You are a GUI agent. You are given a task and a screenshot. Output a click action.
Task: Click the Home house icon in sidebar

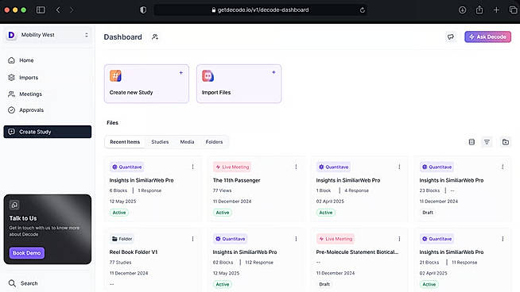(12, 60)
